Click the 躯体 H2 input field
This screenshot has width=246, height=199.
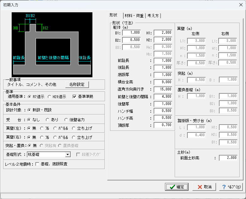pos(163,39)
